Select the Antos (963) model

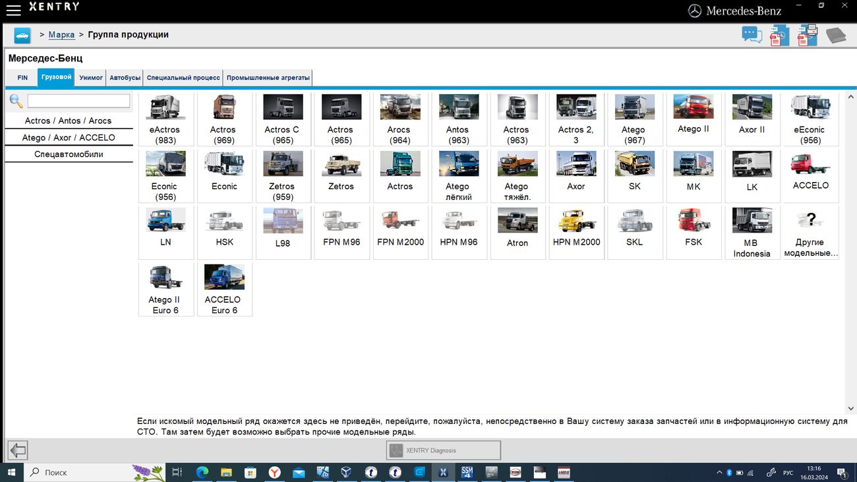(459, 119)
